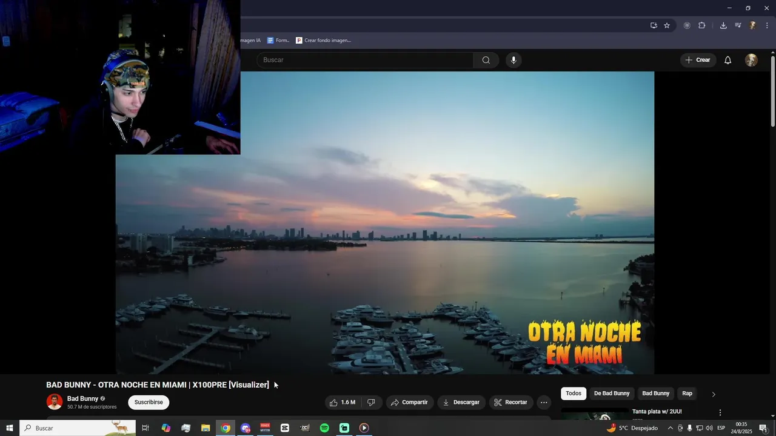Click the Recortar clip button

[510, 402]
